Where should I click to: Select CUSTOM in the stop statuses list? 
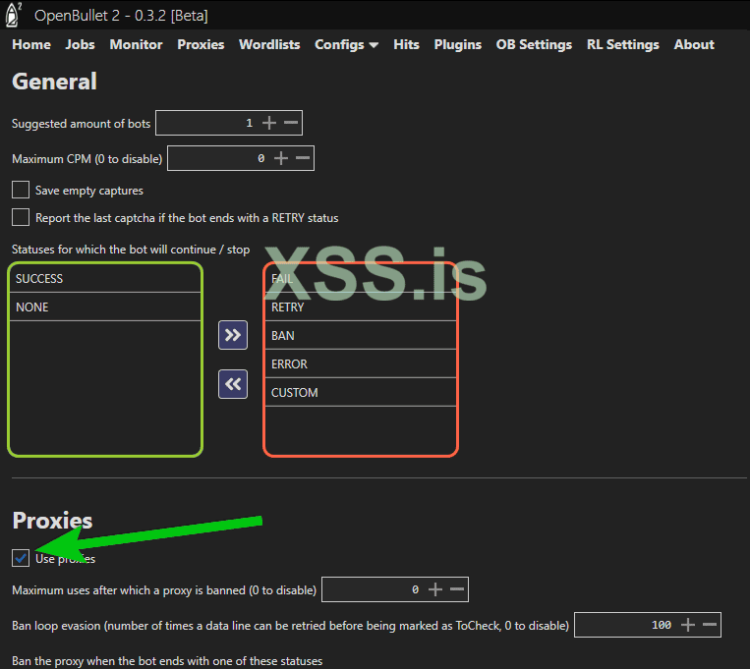click(x=361, y=392)
